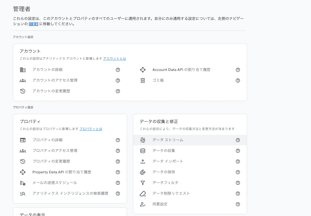This screenshot has width=311, height=216.
Task: Open プロパティのアクセス管理 entry
Action: point(55,151)
